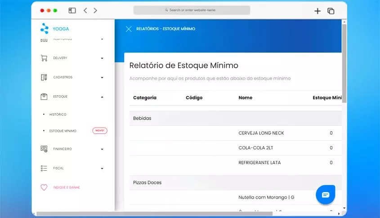This screenshot has height=218, width=380.
Task: Expand the Relatórios menu arrow at top
Action: click(102, 39)
